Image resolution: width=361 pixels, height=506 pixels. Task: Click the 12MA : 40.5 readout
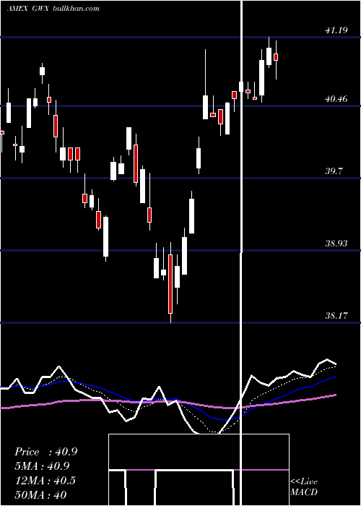pyautogui.click(x=45, y=481)
